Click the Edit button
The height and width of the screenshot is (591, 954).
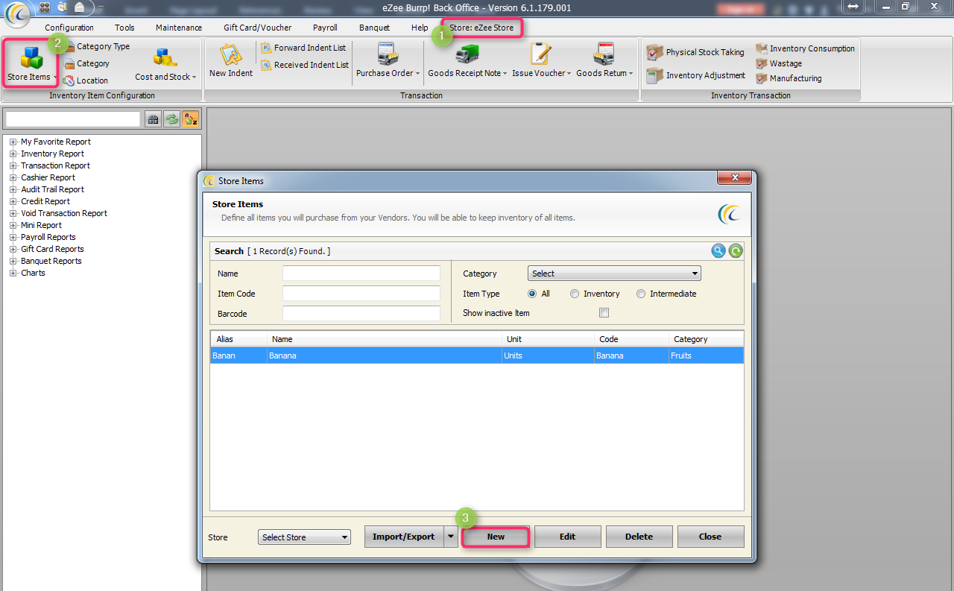pos(567,537)
